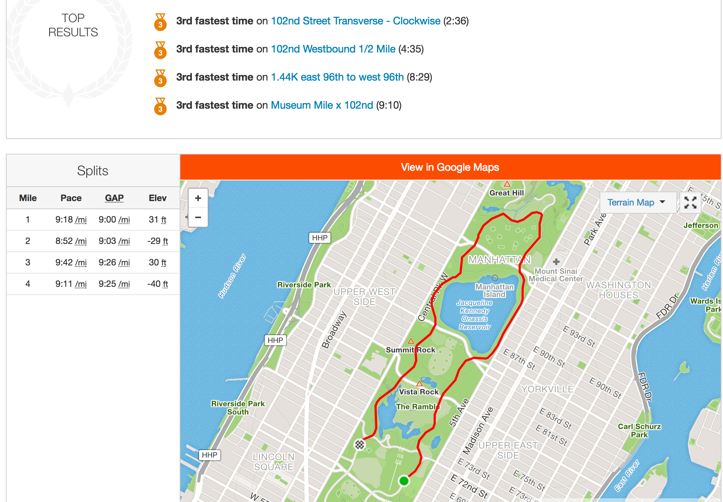
Task: Click the Summit Rock peak triangle icon
Action: tap(411, 341)
